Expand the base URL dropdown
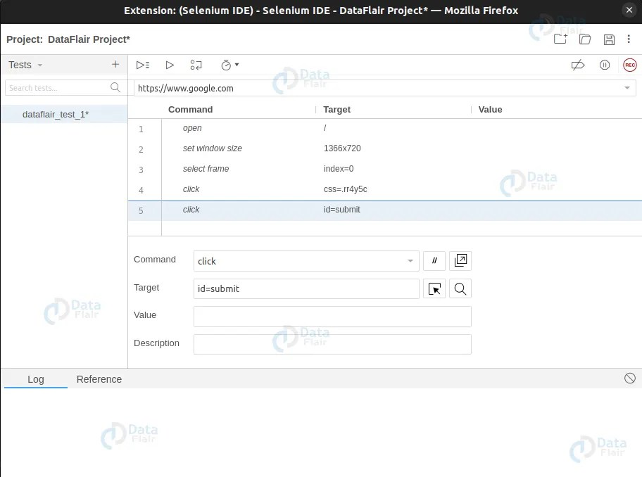The height and width of the screenshot is (477, 642). coord(627,88)
